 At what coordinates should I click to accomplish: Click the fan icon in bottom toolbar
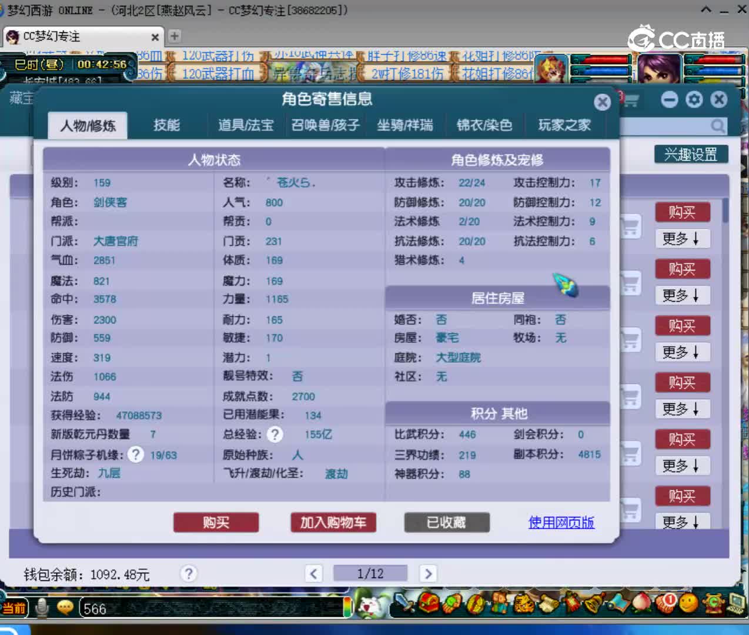click(453, 603)
